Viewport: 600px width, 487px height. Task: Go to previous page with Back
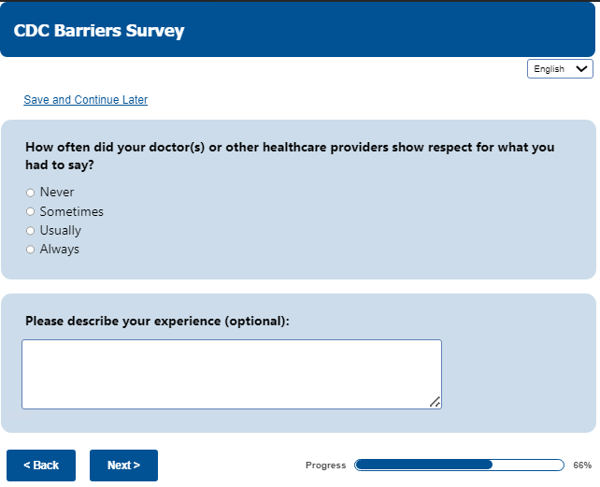tap(41, 466)
